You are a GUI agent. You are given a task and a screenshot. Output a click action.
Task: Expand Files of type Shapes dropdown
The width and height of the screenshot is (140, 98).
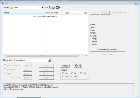(49, 60)
